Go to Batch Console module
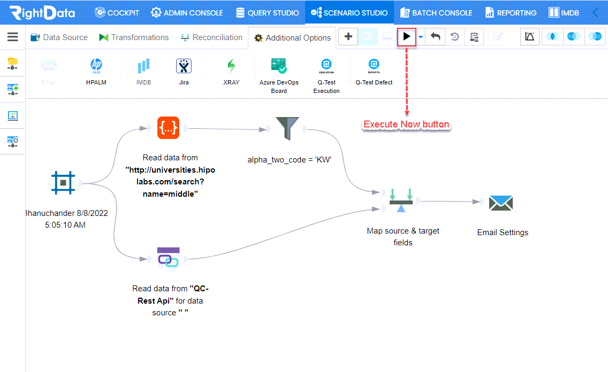The height and width of the screenshot is (372, 608). pyautogui.click(x=436, y=13)
